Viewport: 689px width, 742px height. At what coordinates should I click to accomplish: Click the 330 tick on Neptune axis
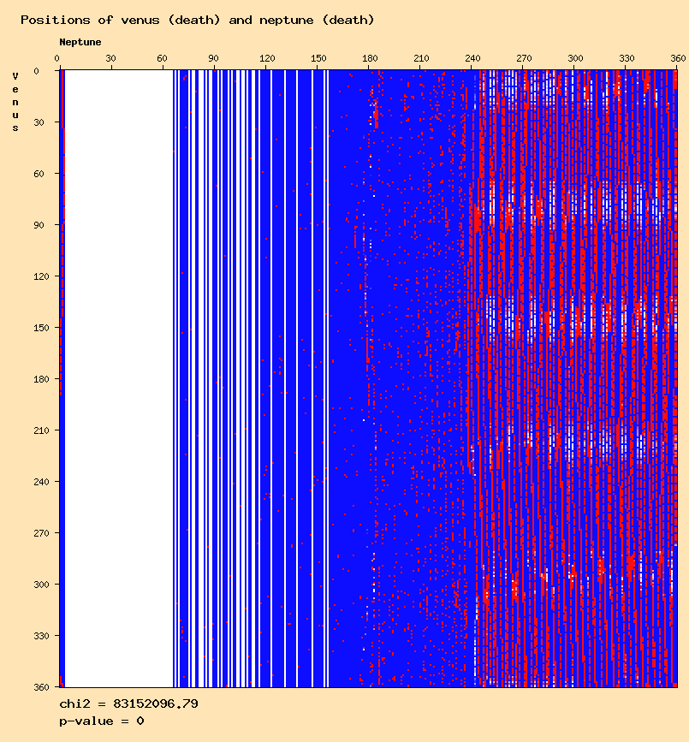[627, 58]
